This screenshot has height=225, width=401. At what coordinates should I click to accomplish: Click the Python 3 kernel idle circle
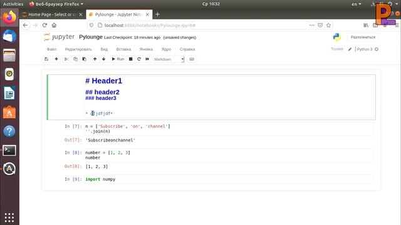(377, 49)
